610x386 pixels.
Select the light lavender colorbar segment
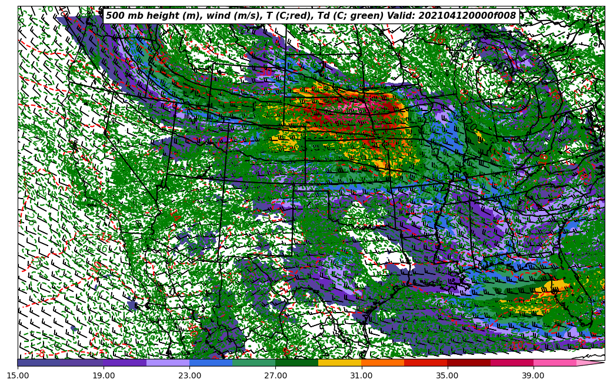pos(168,362)
